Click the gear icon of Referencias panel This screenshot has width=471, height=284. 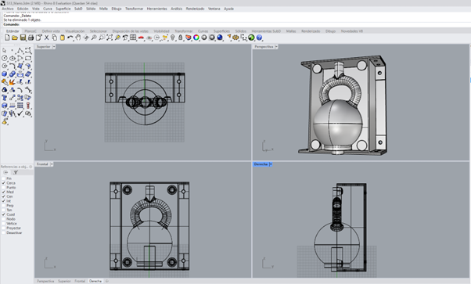pos(31,167)
